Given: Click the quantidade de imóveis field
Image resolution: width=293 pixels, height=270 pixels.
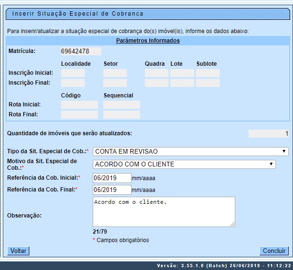Looking at the screenshot, I should click(x=269, y=134).
